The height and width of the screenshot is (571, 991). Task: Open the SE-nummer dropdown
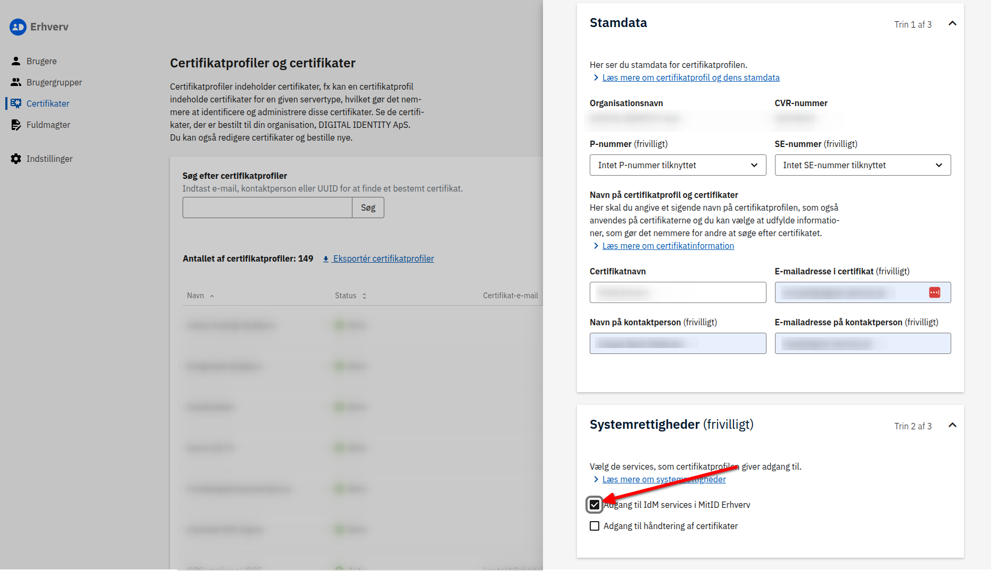863,165
